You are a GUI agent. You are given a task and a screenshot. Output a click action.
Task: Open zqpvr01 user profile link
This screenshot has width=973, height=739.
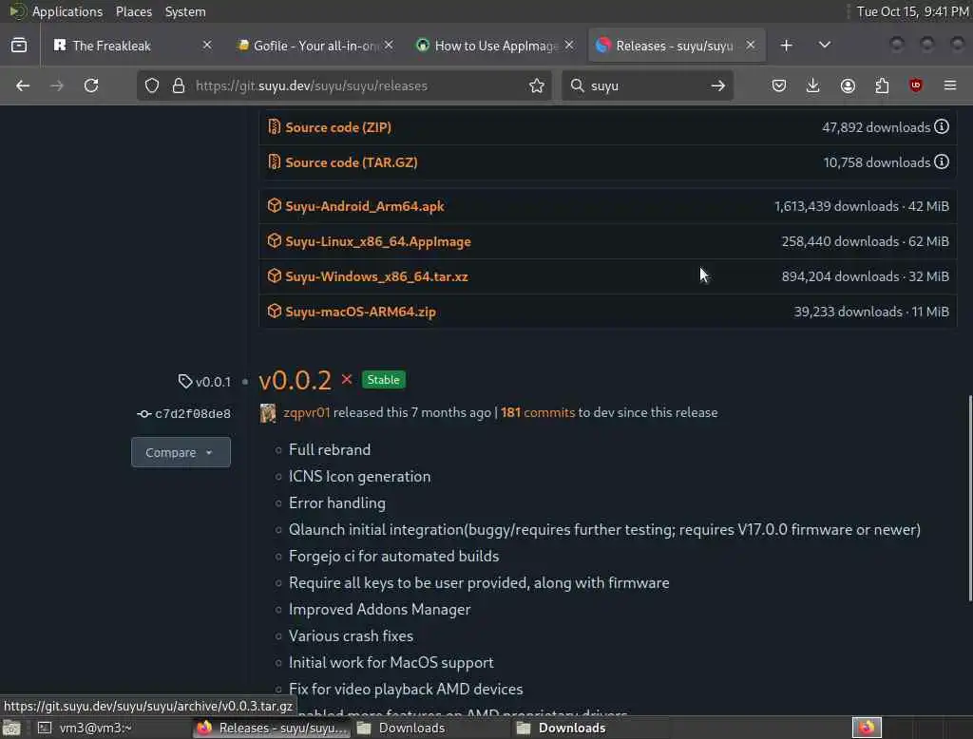pyautogui.click(x=307, y=412)
